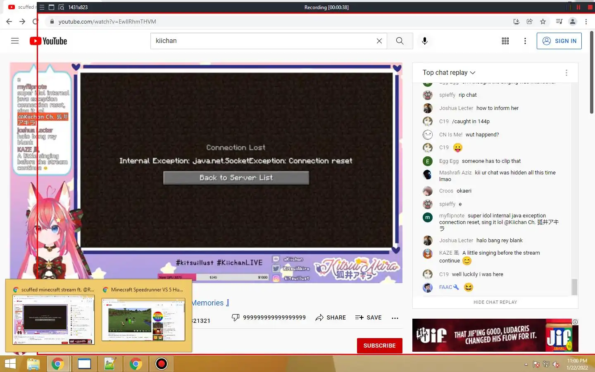Open the Chrome profile avatar

point(573,21)
